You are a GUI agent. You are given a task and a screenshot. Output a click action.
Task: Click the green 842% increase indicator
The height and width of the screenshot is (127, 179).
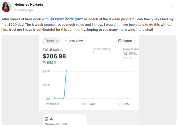tap(50, 63)
